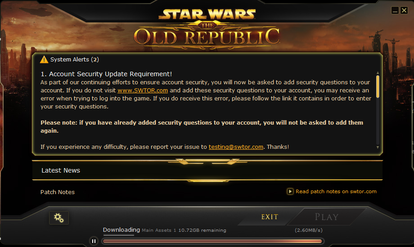The height and width of the screenshot is (247, 414).
Task: Expand the Patch Notes section
Action: [58, 192]
